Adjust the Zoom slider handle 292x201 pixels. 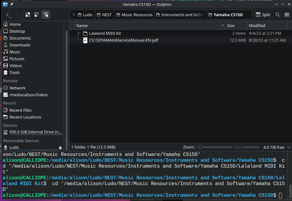point(200,147)
